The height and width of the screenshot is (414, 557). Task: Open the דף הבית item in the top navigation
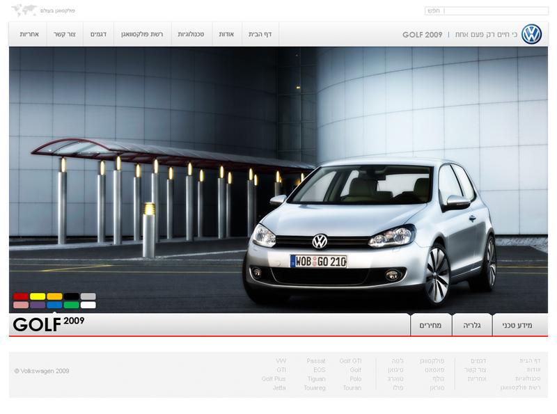260,34
